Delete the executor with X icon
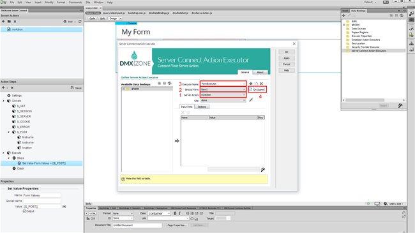The image size is (415, 233). click(x=261, y=84)
